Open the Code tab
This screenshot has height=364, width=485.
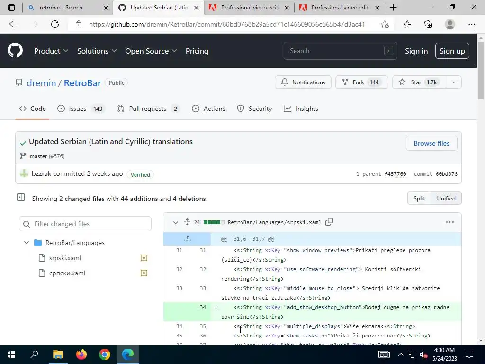pos(33,109)
